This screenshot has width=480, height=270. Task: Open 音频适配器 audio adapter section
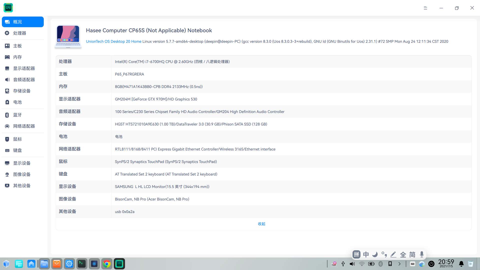(24, 79)
